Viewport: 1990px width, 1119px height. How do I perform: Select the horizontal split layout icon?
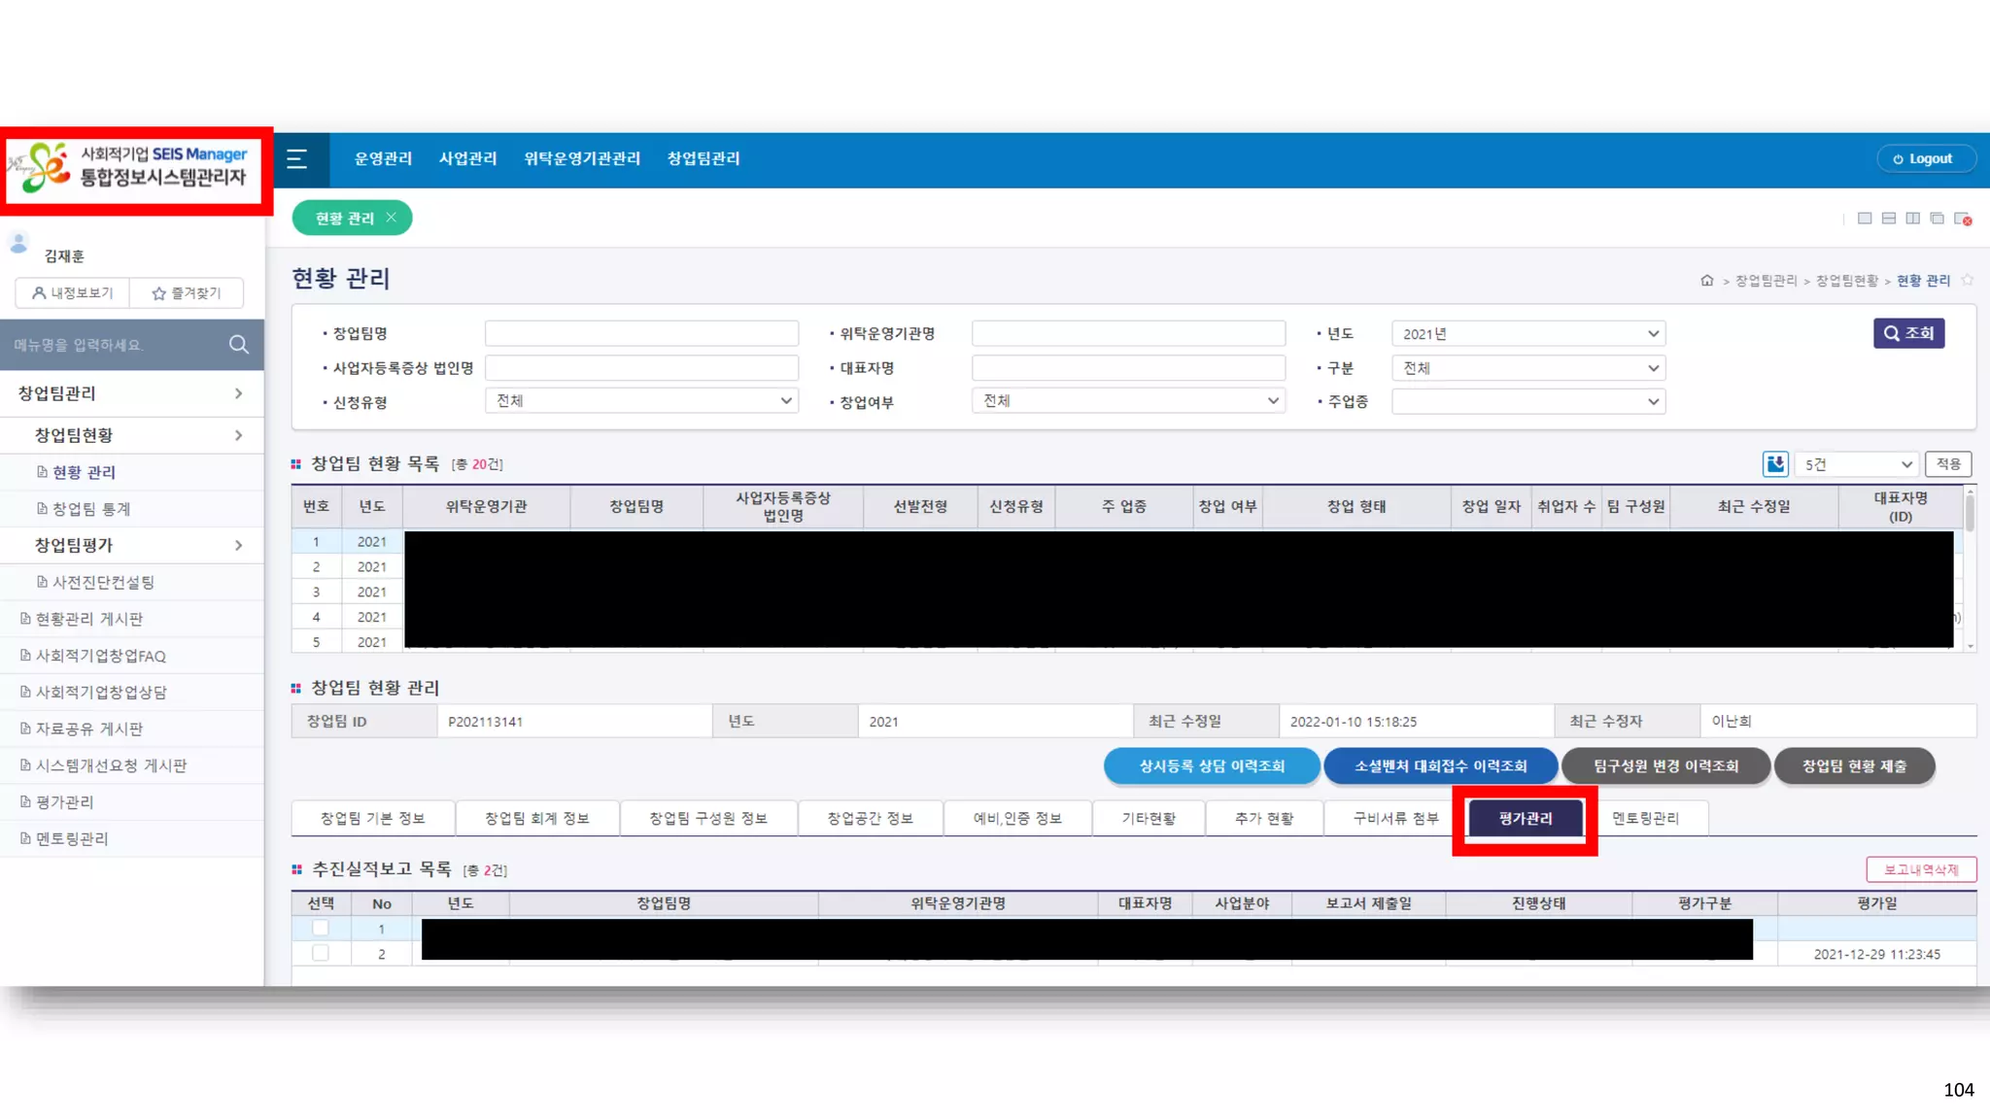click(x=1888, y=219)
